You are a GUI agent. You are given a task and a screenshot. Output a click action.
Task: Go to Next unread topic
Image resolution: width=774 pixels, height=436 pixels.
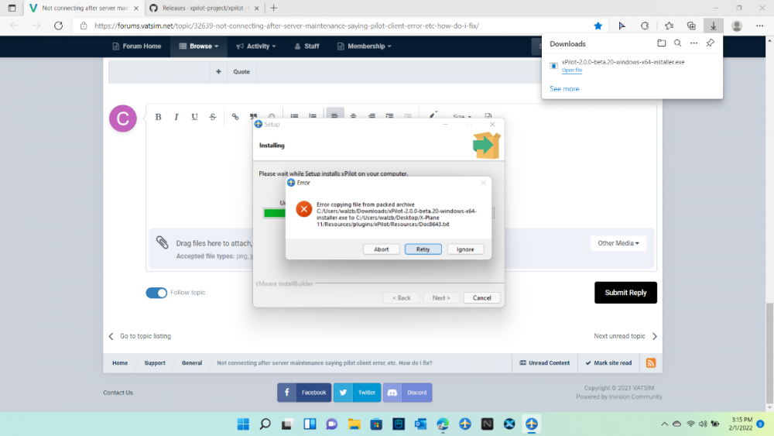625,336
